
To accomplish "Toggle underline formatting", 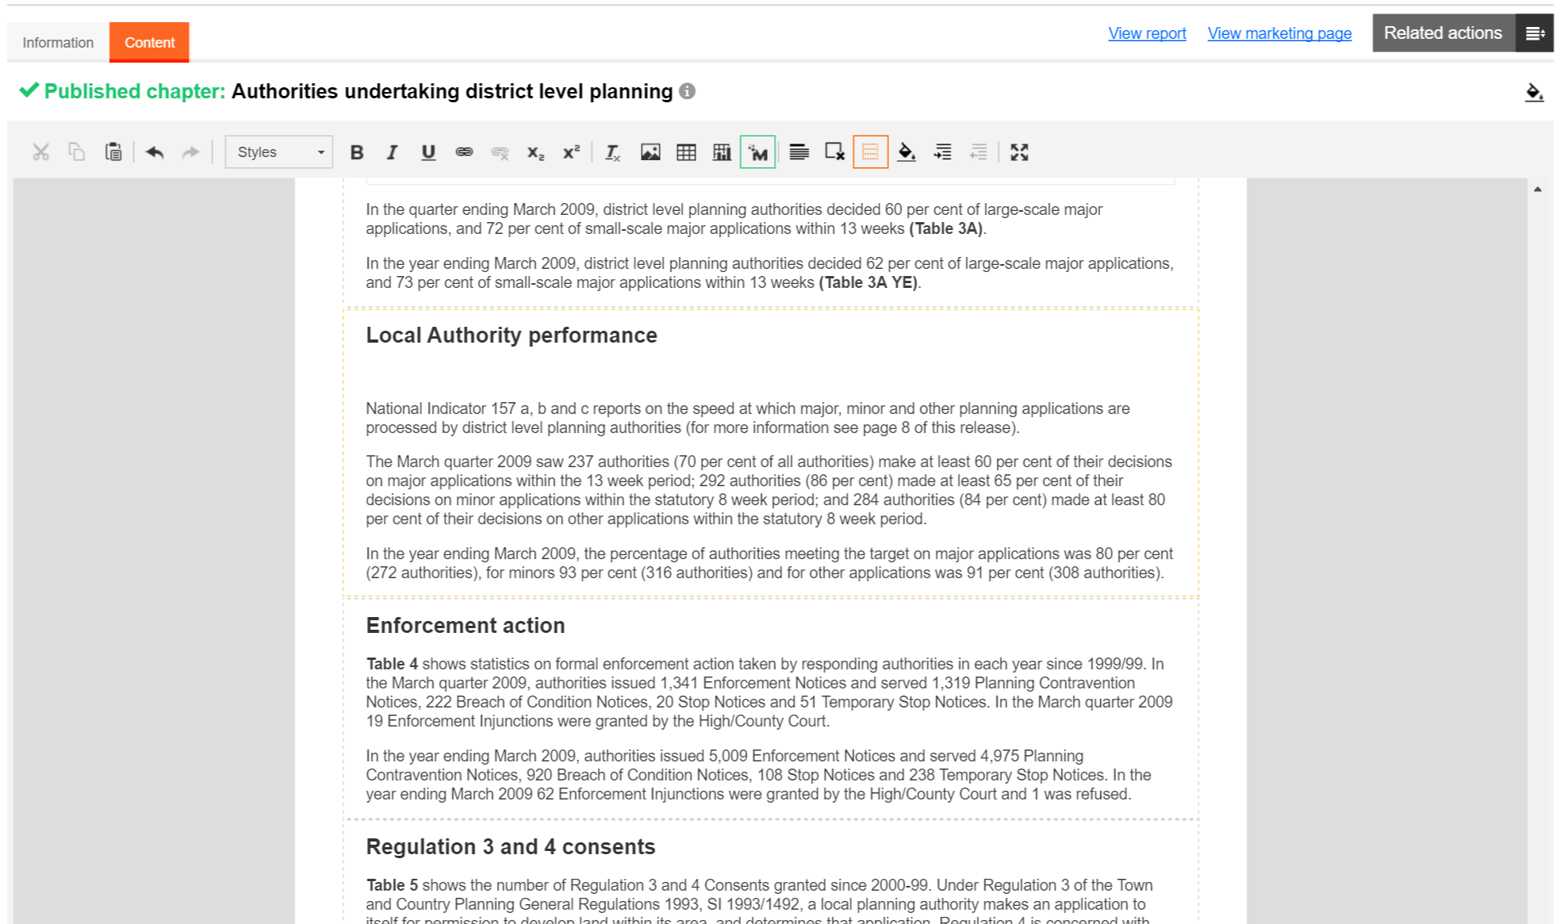I will [428, 151].
